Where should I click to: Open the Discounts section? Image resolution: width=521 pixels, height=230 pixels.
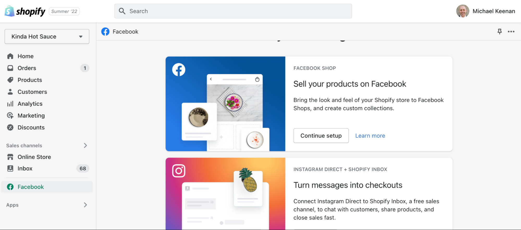[x=31, y=127]
